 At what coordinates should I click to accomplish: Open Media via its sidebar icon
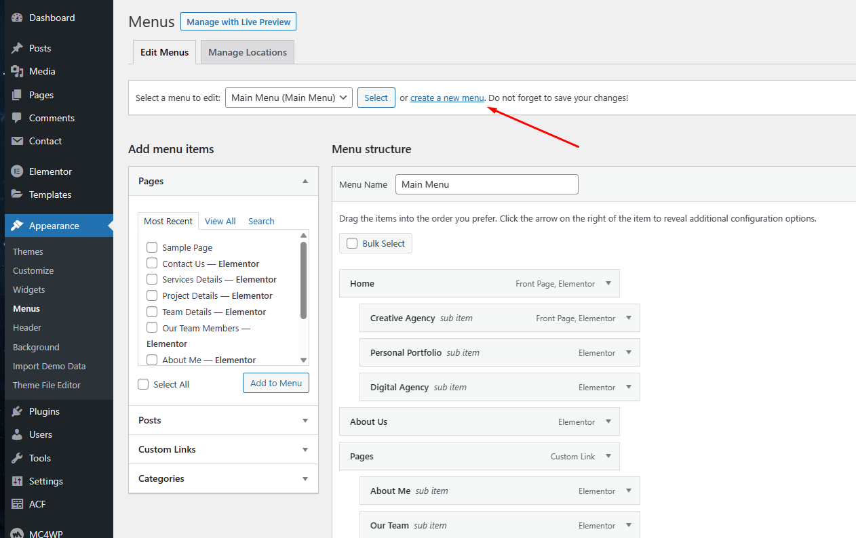tap(17, 71)
